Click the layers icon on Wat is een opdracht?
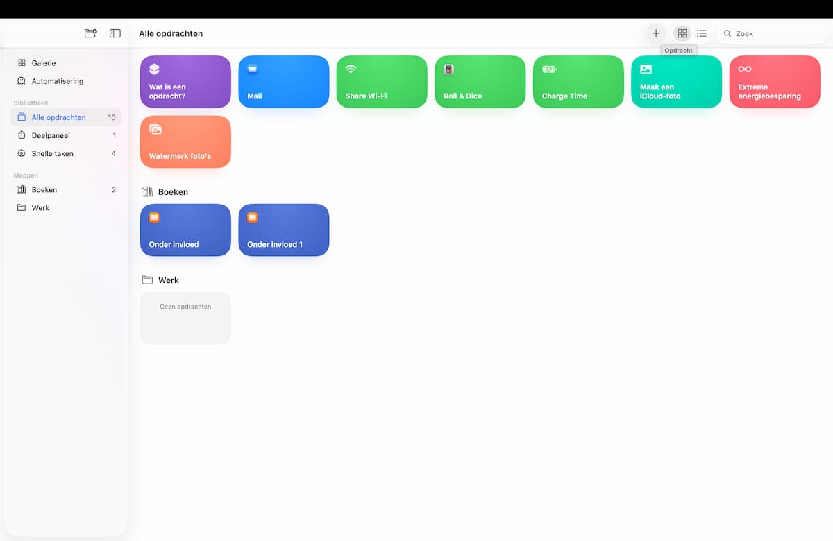Image resolution: width=833 pixels, height=541 pixels. click(x=154, y=69)
